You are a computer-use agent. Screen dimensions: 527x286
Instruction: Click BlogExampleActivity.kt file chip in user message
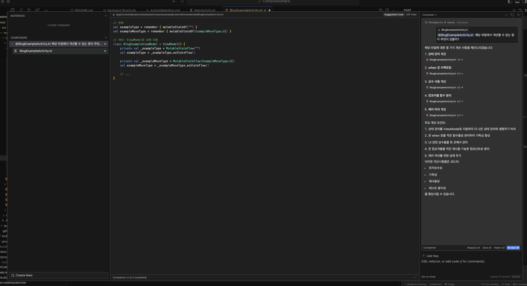(x=453, y=30)
